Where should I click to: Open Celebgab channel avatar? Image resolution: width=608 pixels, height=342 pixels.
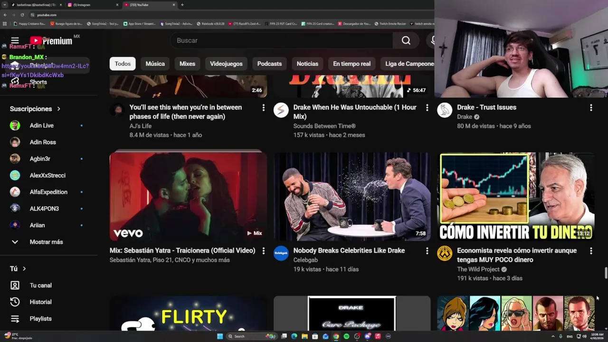click(x=281, y=253)
